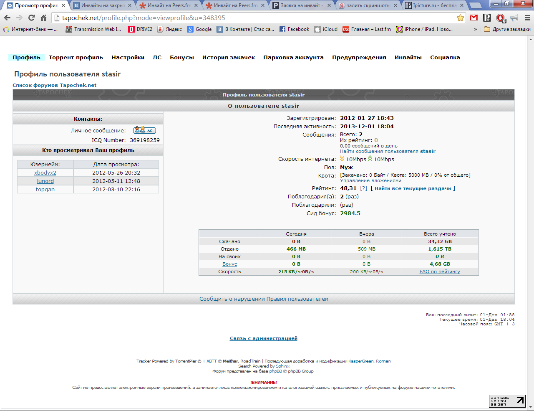
Task: Reload the current page
Action: pos(31,18)
